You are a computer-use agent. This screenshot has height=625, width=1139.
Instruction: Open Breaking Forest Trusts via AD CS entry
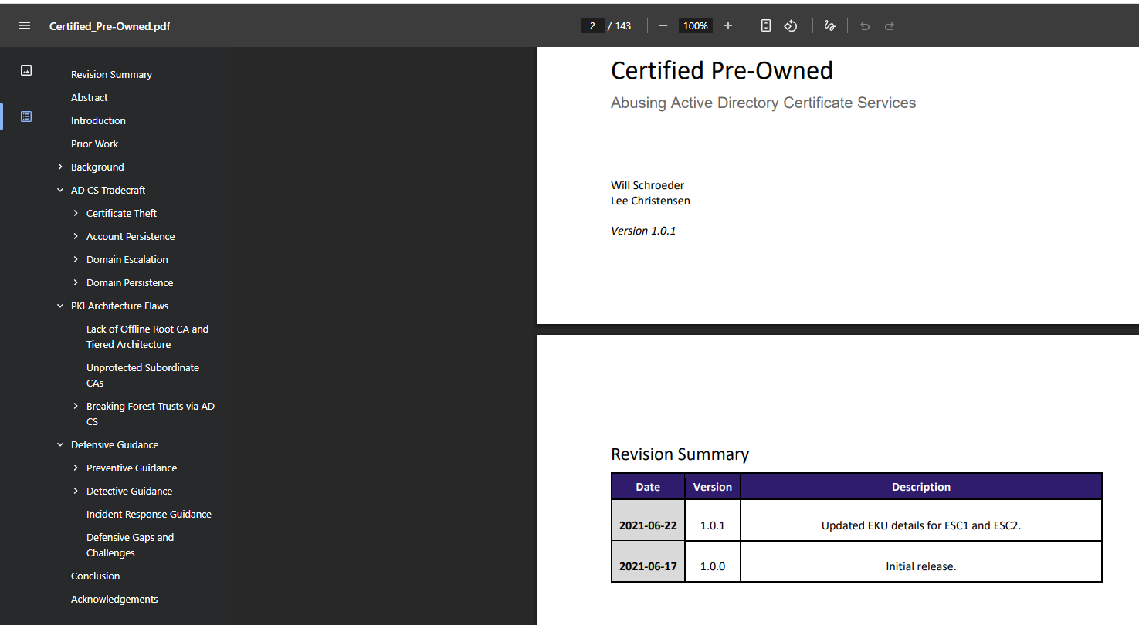151,414
